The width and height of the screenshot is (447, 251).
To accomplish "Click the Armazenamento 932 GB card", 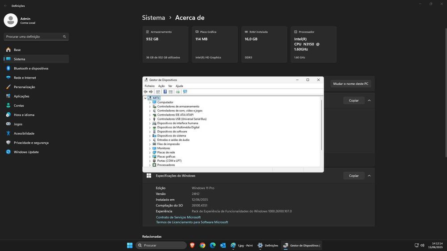I will (x=165, y=44).
